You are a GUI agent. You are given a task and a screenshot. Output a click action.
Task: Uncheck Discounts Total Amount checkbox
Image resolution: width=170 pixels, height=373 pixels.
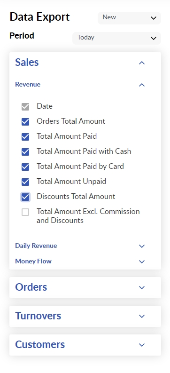click(25, 197)
